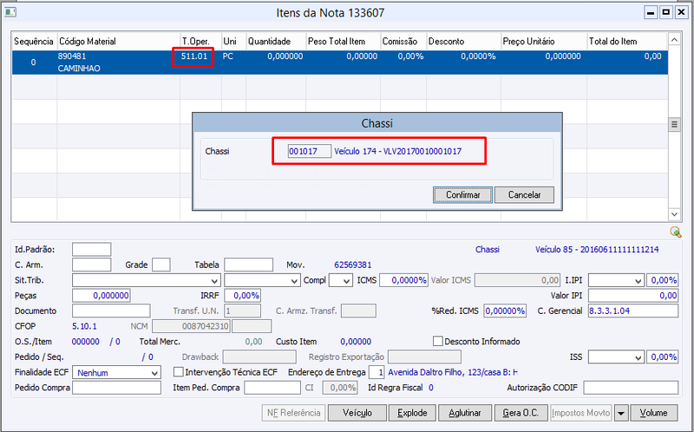The image size is (694, 432).
Task: Click the Gera O.C. button
Action: pos(520,413)
